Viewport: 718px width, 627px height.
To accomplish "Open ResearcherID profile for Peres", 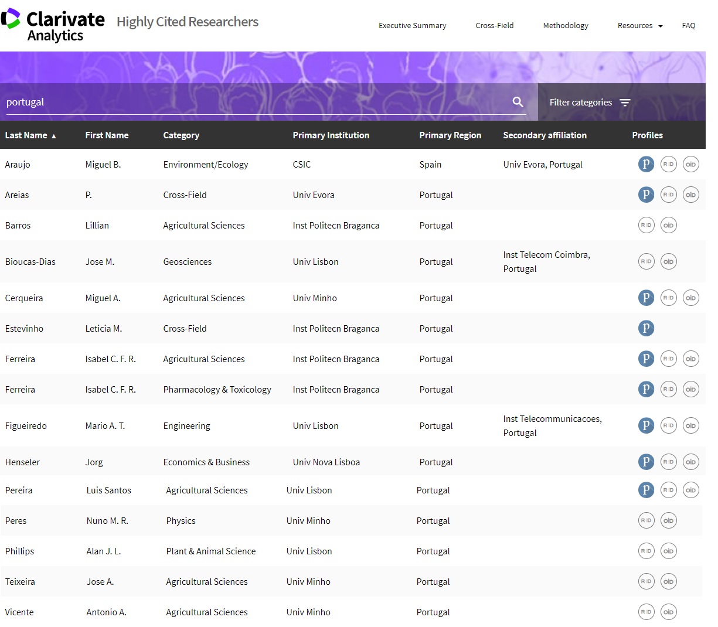I will click(646, 520).
